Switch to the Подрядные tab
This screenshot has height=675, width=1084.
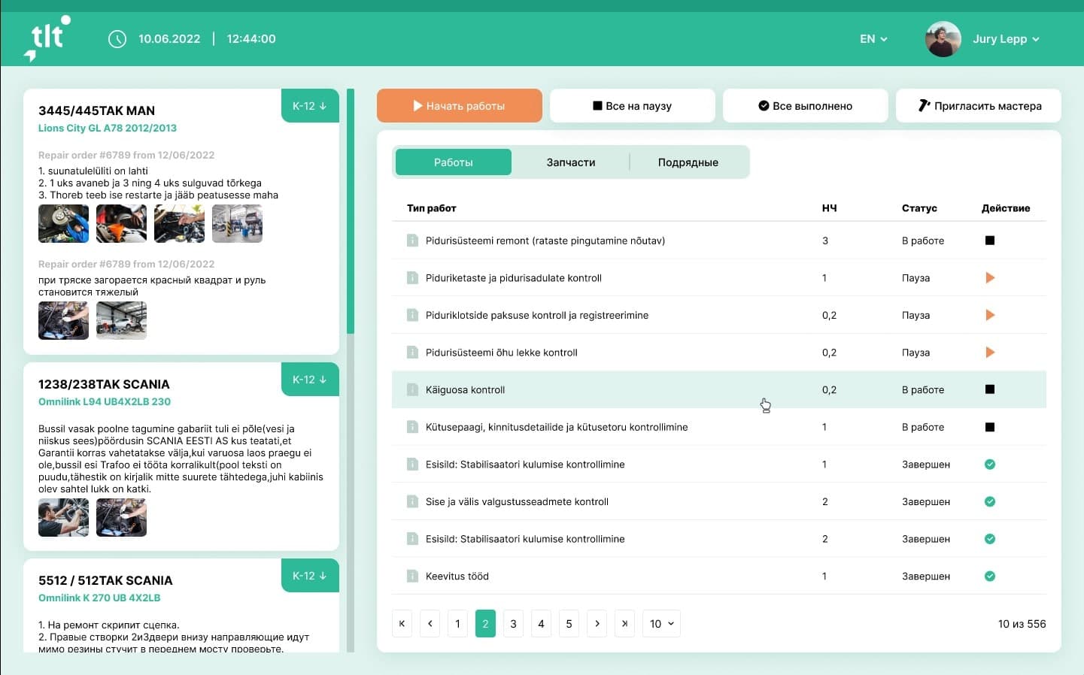(x=688, y=162)
